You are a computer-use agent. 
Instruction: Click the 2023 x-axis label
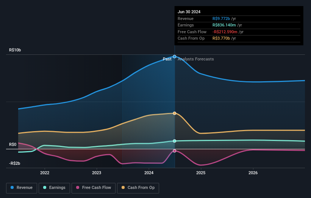coord(97,173)
